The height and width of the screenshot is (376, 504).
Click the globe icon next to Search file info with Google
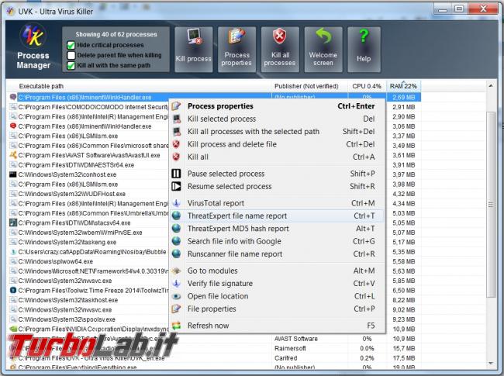(176, 241)
